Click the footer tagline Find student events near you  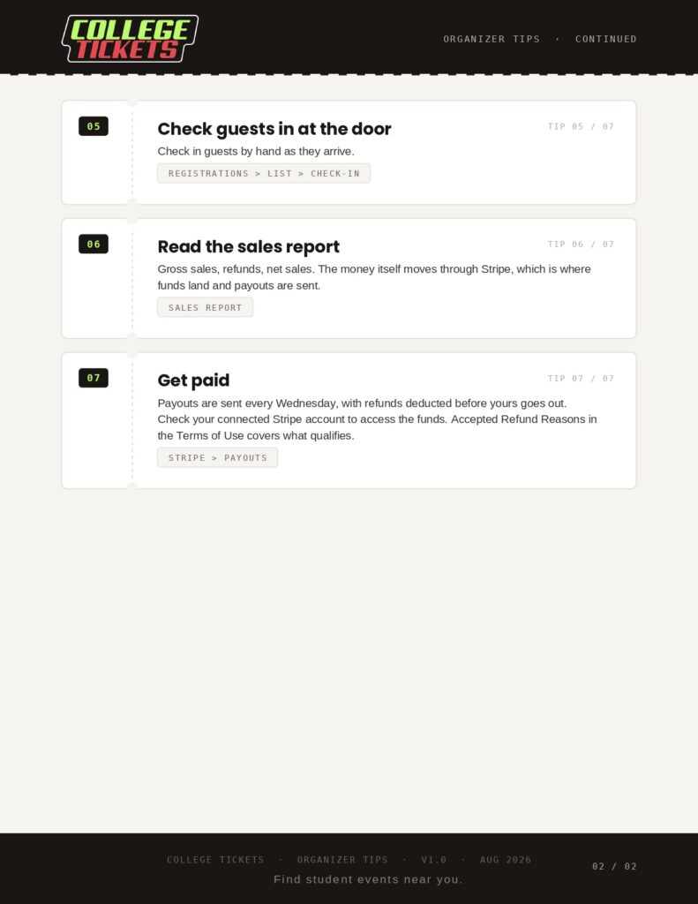(368, 879)
